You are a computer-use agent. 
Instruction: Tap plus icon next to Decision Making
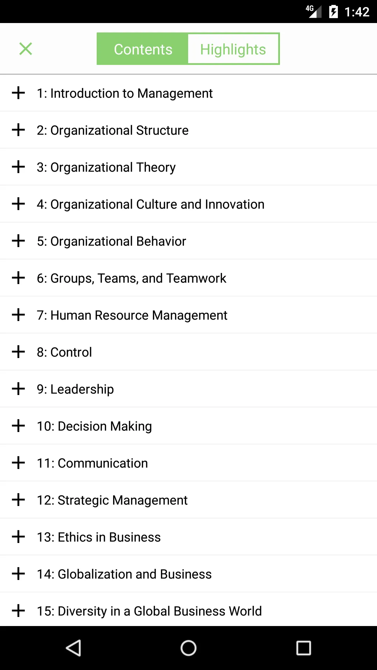(18, 426)
